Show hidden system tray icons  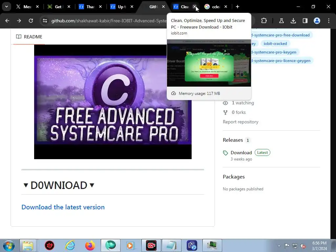[279, 246]
